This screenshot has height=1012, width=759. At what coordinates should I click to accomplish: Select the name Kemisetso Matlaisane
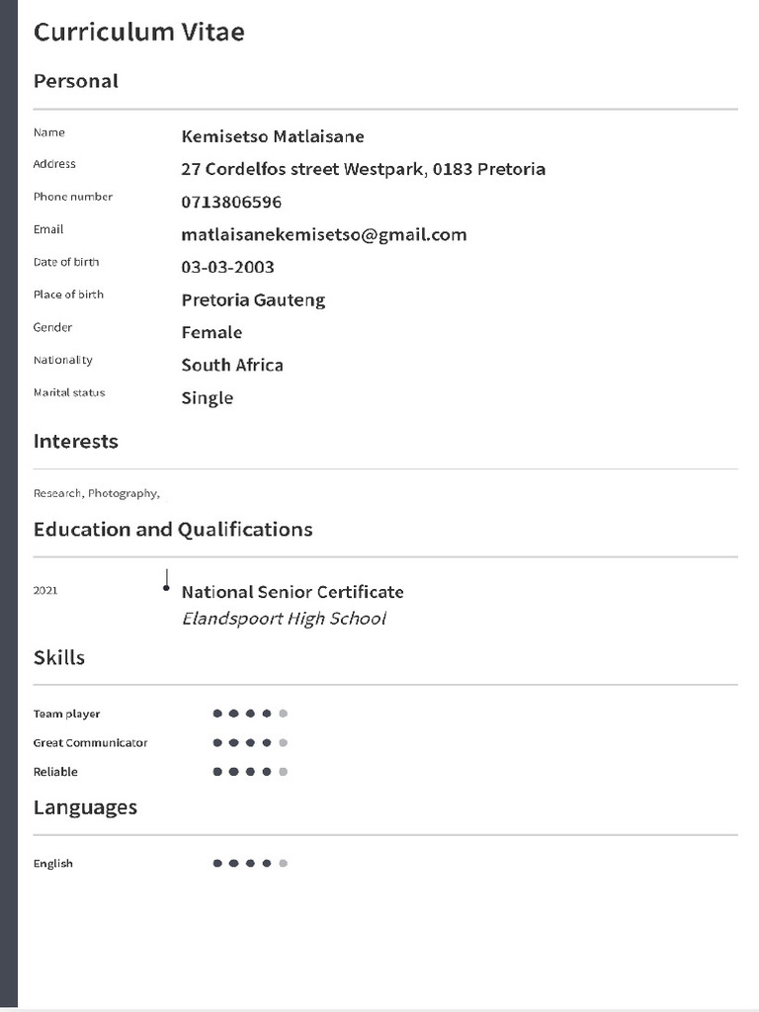(273, 136)
